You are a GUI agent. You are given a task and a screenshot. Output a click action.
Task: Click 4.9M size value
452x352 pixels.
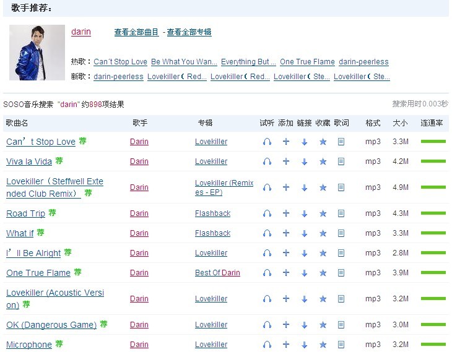coord(401,187)
